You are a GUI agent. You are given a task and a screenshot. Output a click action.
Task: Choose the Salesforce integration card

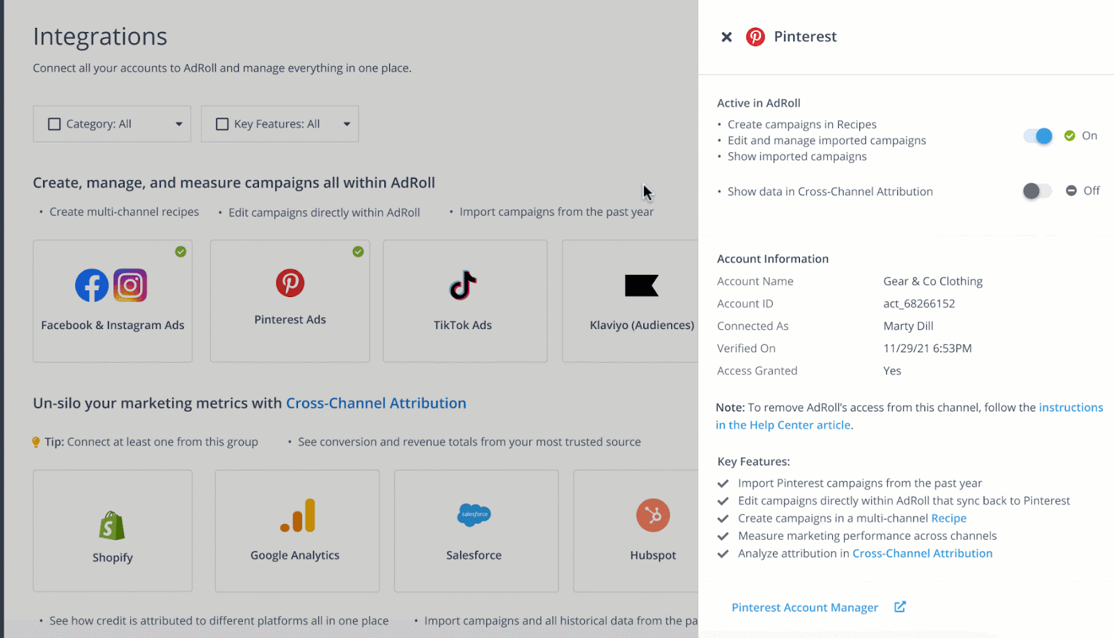coord(476,531)
